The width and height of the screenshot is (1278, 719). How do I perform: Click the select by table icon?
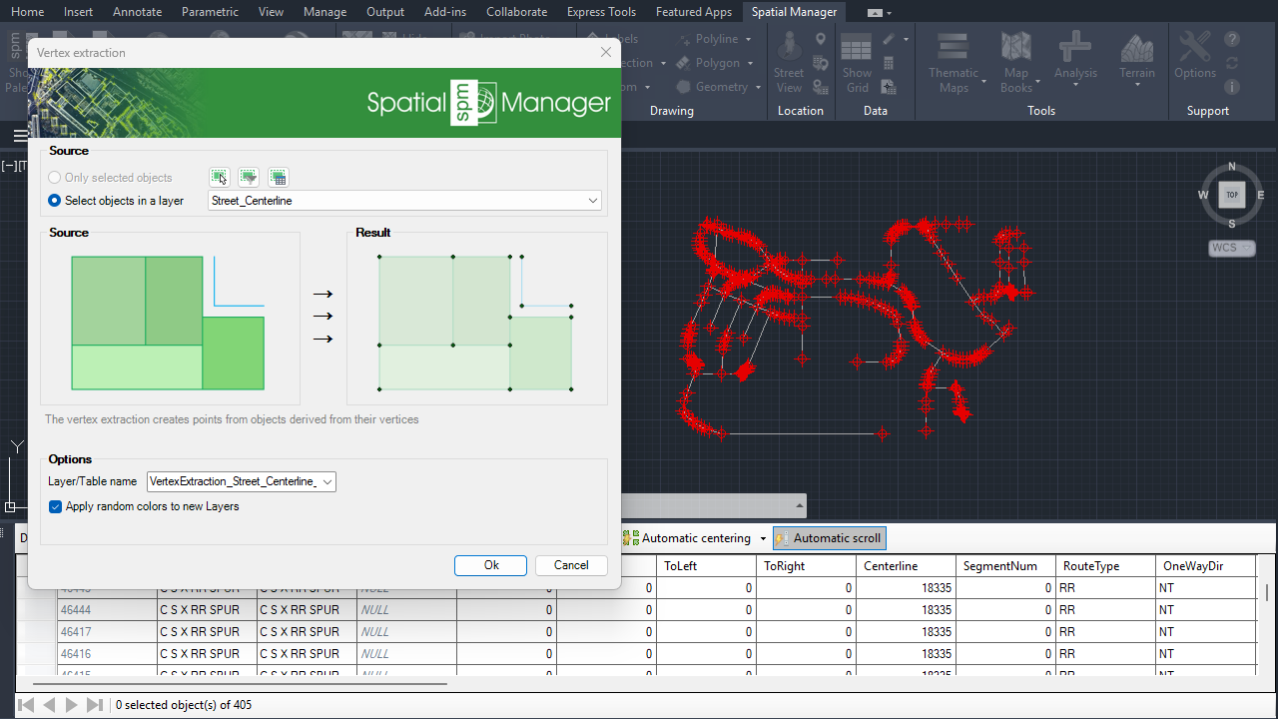click(279, 177)
